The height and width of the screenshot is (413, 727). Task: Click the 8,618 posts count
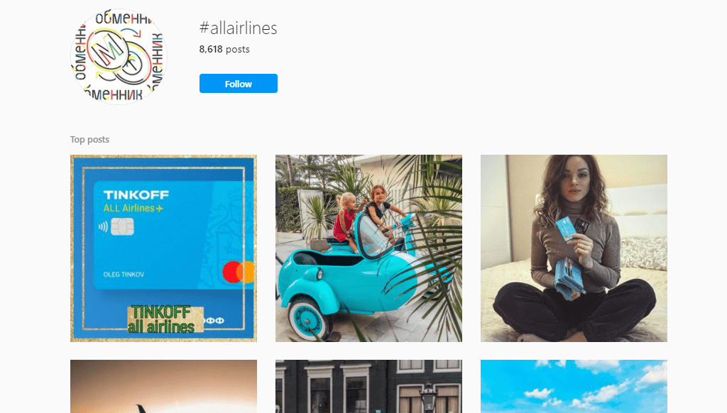coord(224,49)
